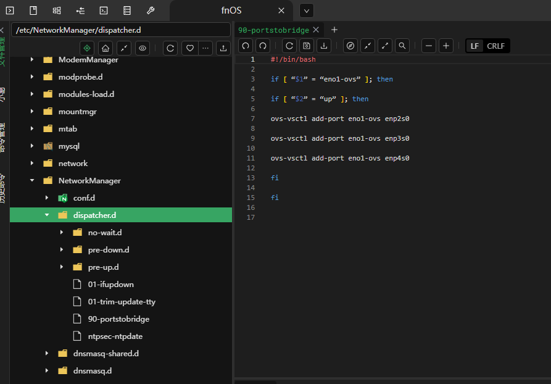Refresh the file tree listing
This screenshot has width=551, height=384.
coord(170,48)
